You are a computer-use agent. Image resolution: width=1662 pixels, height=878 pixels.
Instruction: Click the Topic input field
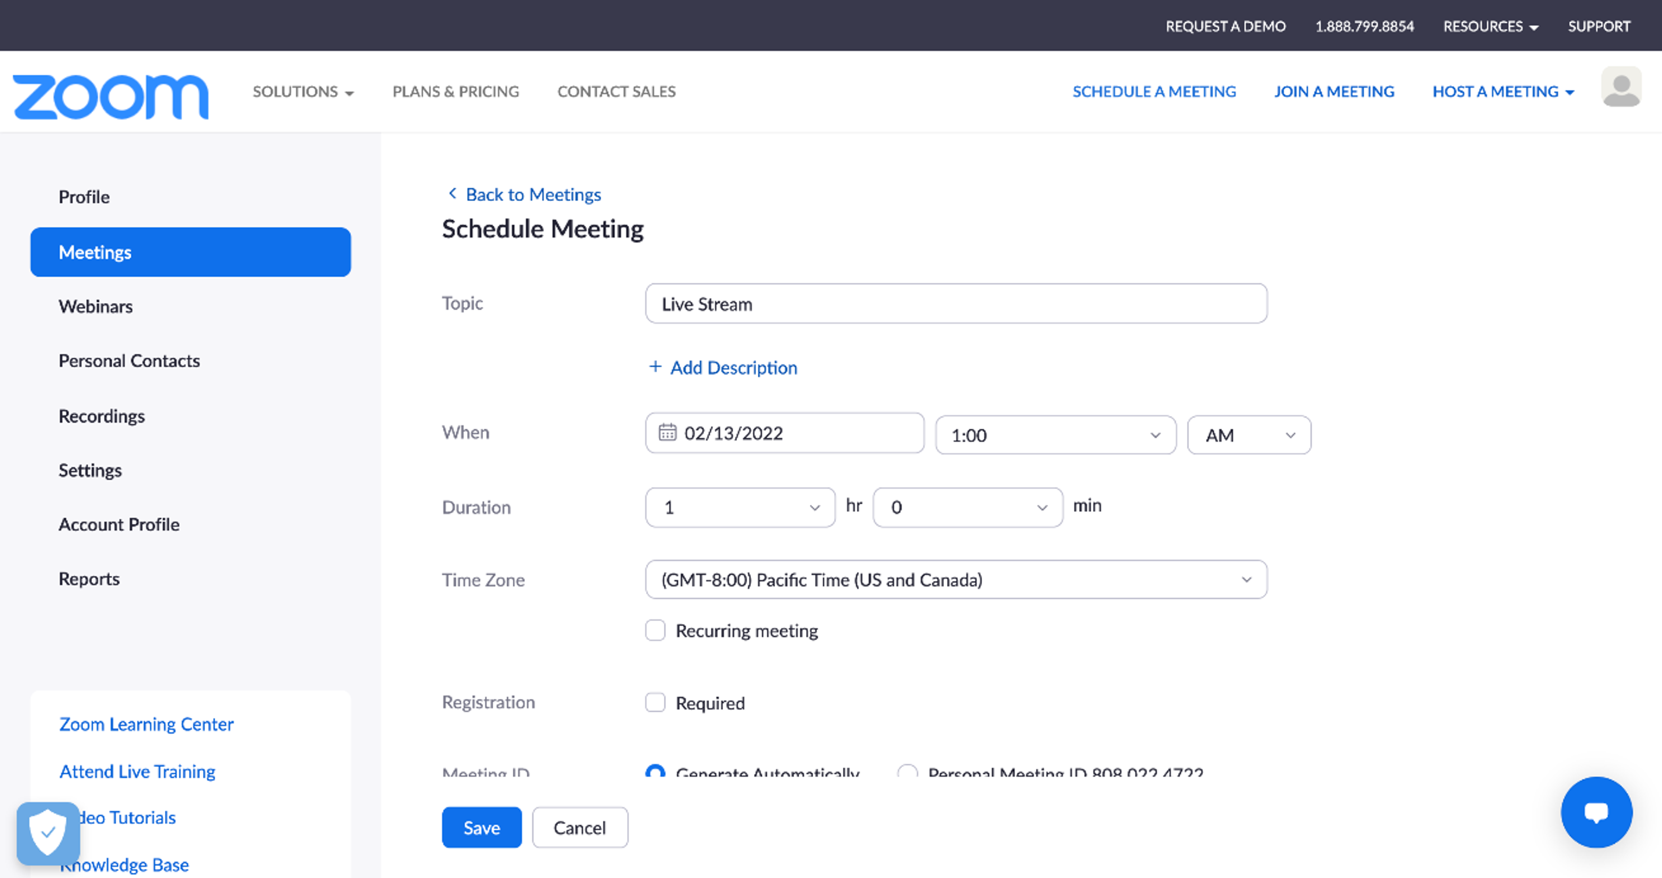click(956, 304)
